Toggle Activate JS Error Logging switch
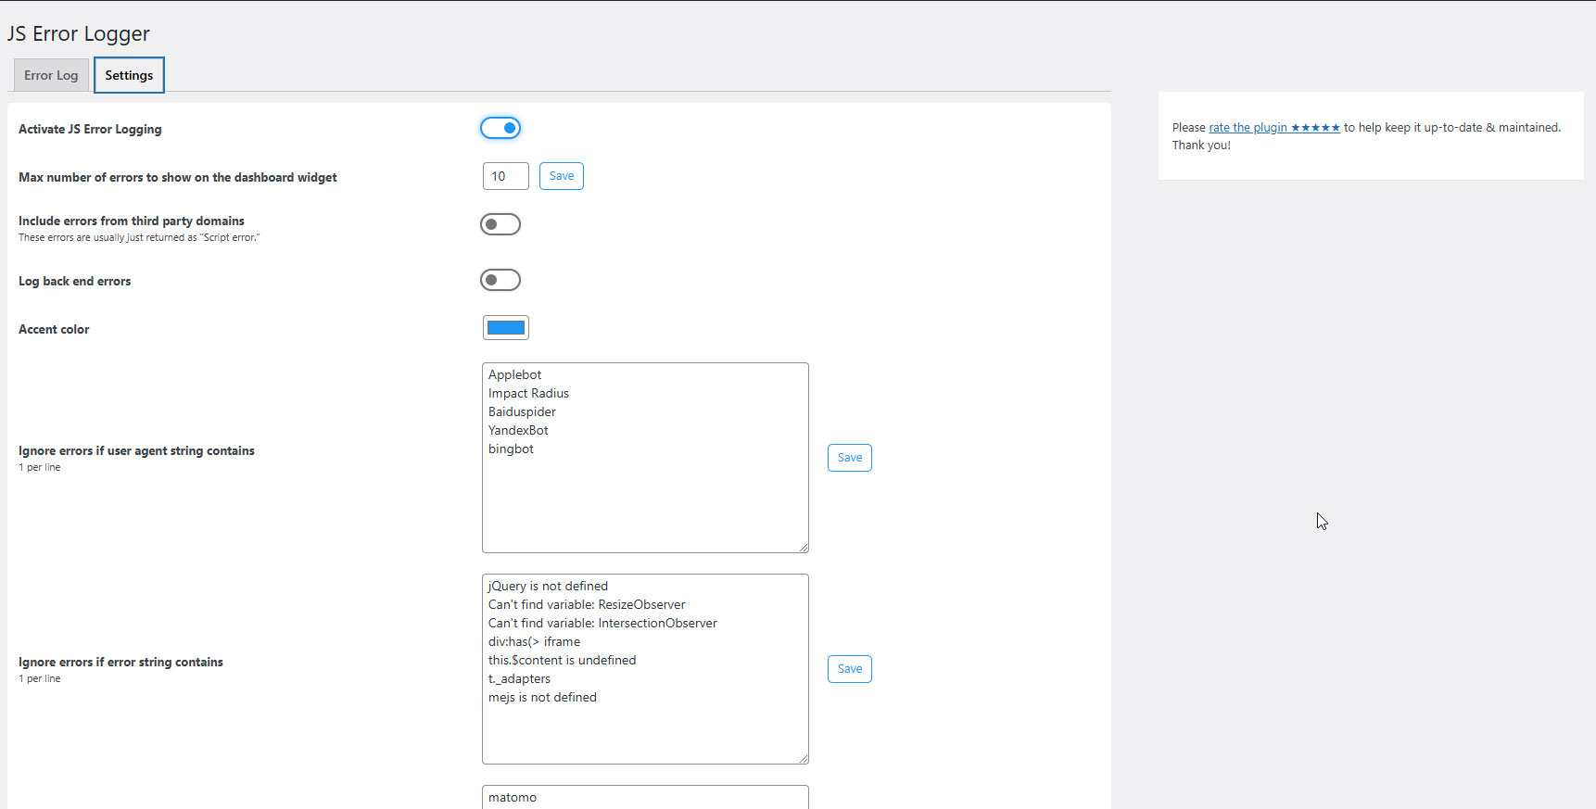Image resolution: width=1596 pixels, height=809 pixels. tap(500, 128)
